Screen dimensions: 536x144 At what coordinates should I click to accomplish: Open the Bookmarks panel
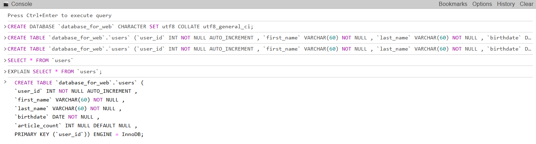click(453, 4)
